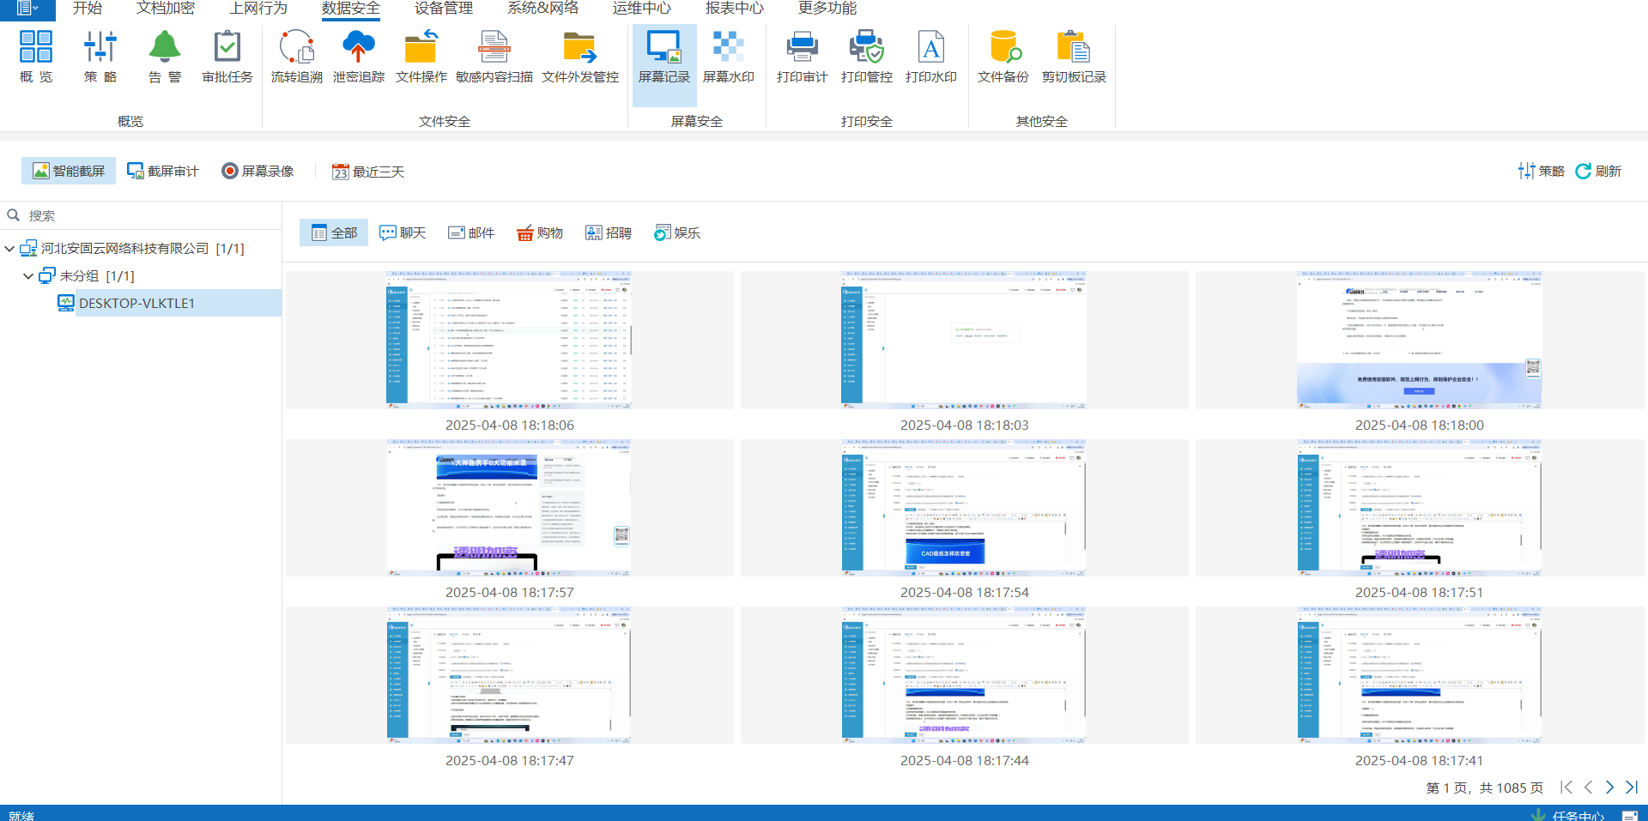Switch to the 设备管理 ribbon tab
This screenshot has height=821, width=1648.
[x=443, y=9]
